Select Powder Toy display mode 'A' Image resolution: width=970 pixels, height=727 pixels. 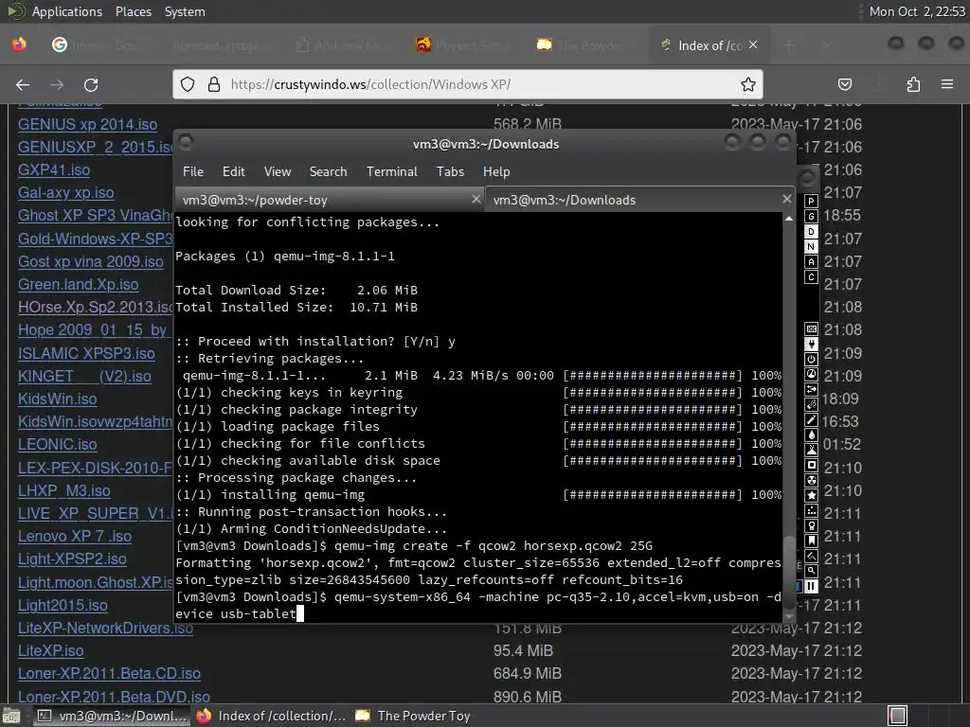coord(811,261)
